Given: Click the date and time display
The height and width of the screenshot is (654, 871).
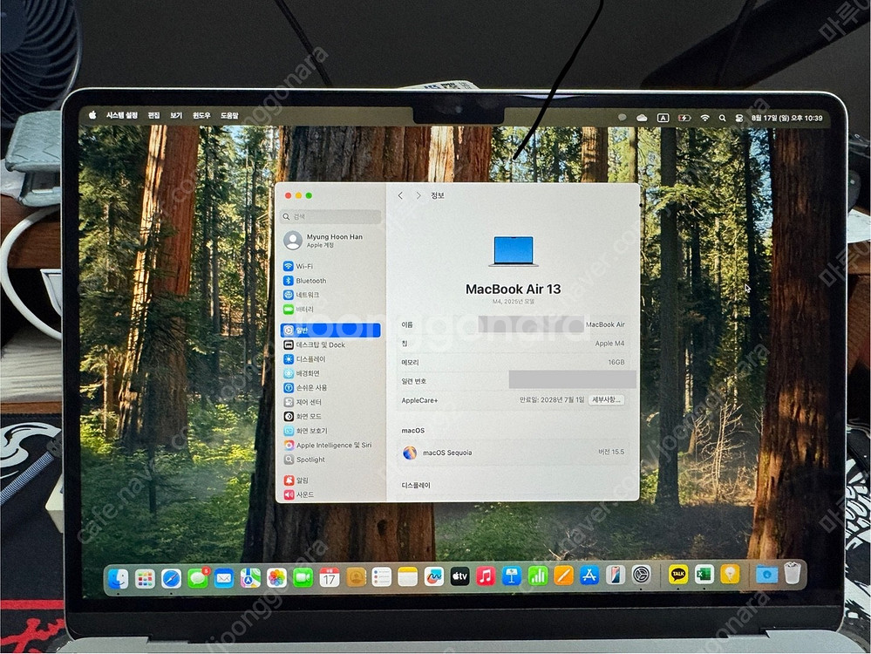Looking at the screenshot, I should pyautogui.click(x=787, y=118).
